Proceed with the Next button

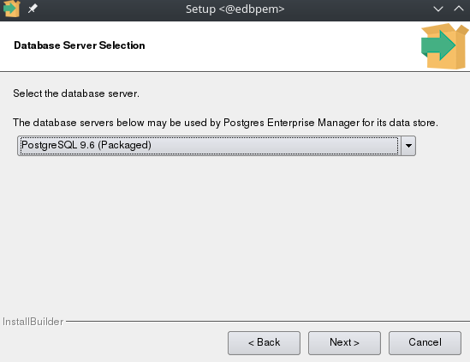344,343
